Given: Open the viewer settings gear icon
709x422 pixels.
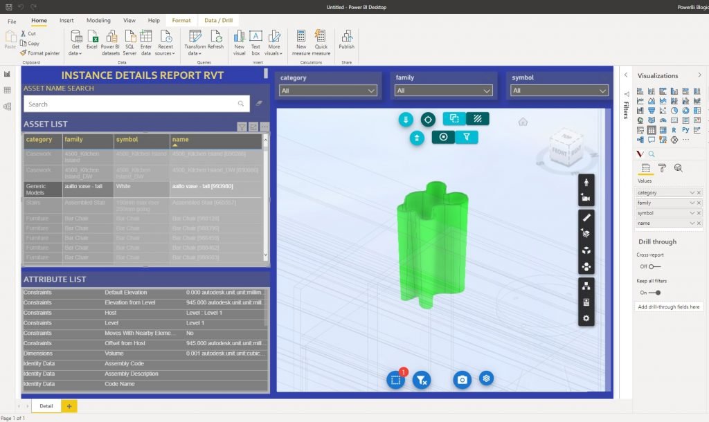Looking at the screenshot, I should (586, 318).
